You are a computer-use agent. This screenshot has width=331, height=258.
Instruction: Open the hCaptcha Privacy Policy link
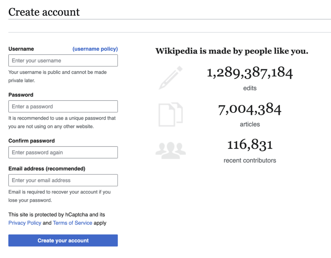[25, 223]
